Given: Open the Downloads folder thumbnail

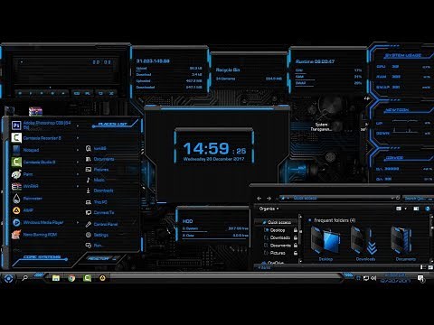Looking at the screenshot, I should click(x=365, y=244).
